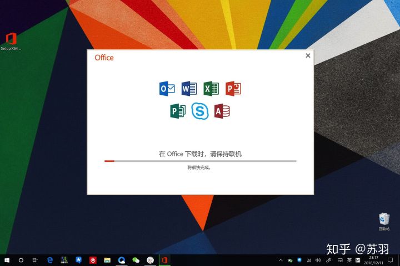The image size is (400, 266).
Task: Open the volume control in tray
Action: pos(318,260)
